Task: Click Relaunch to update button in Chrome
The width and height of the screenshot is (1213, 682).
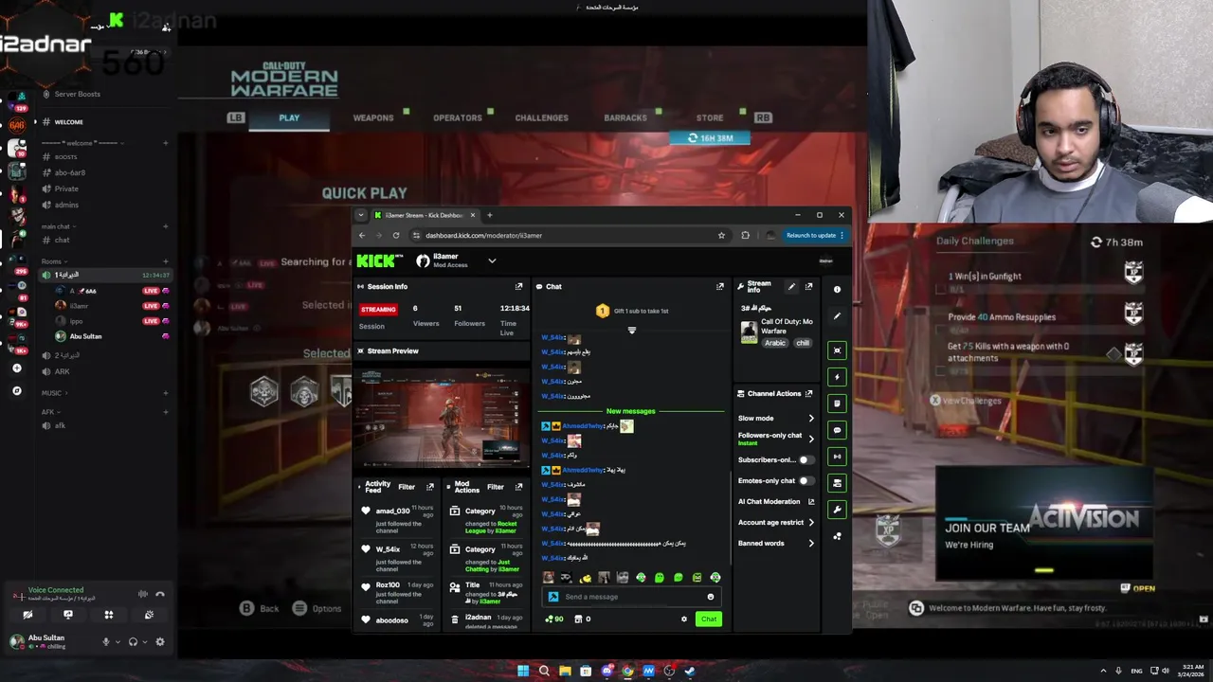Action: coord(815,235)
